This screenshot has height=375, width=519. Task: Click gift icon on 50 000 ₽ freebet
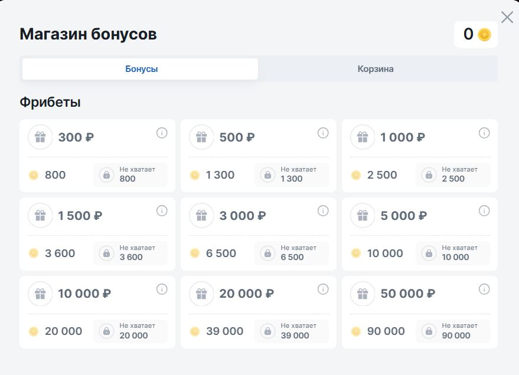[x=363, y=294]
